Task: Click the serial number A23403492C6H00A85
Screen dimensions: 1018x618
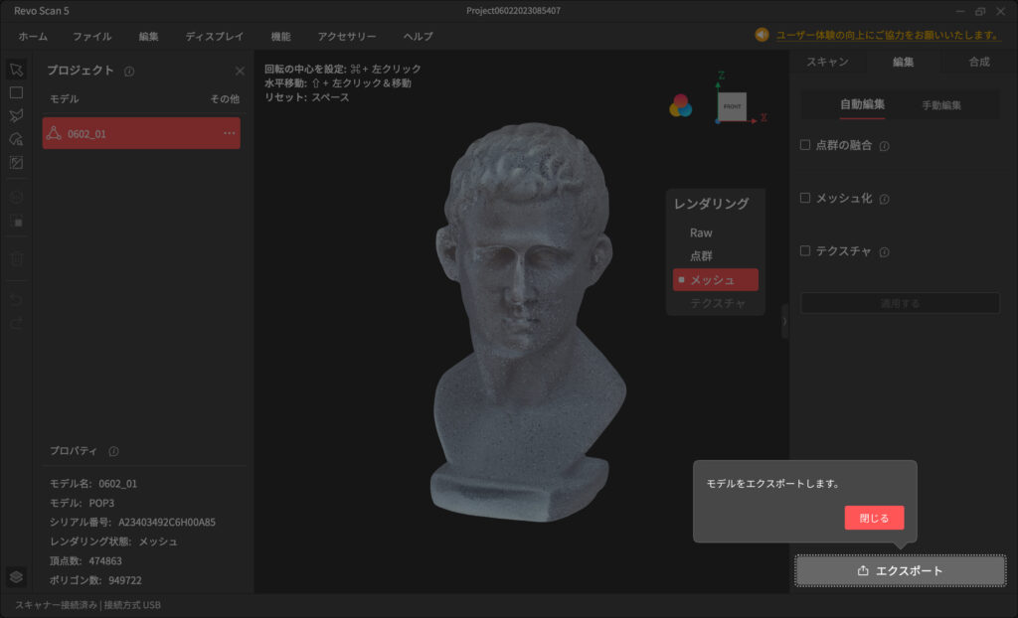Action: click(167, 522)
